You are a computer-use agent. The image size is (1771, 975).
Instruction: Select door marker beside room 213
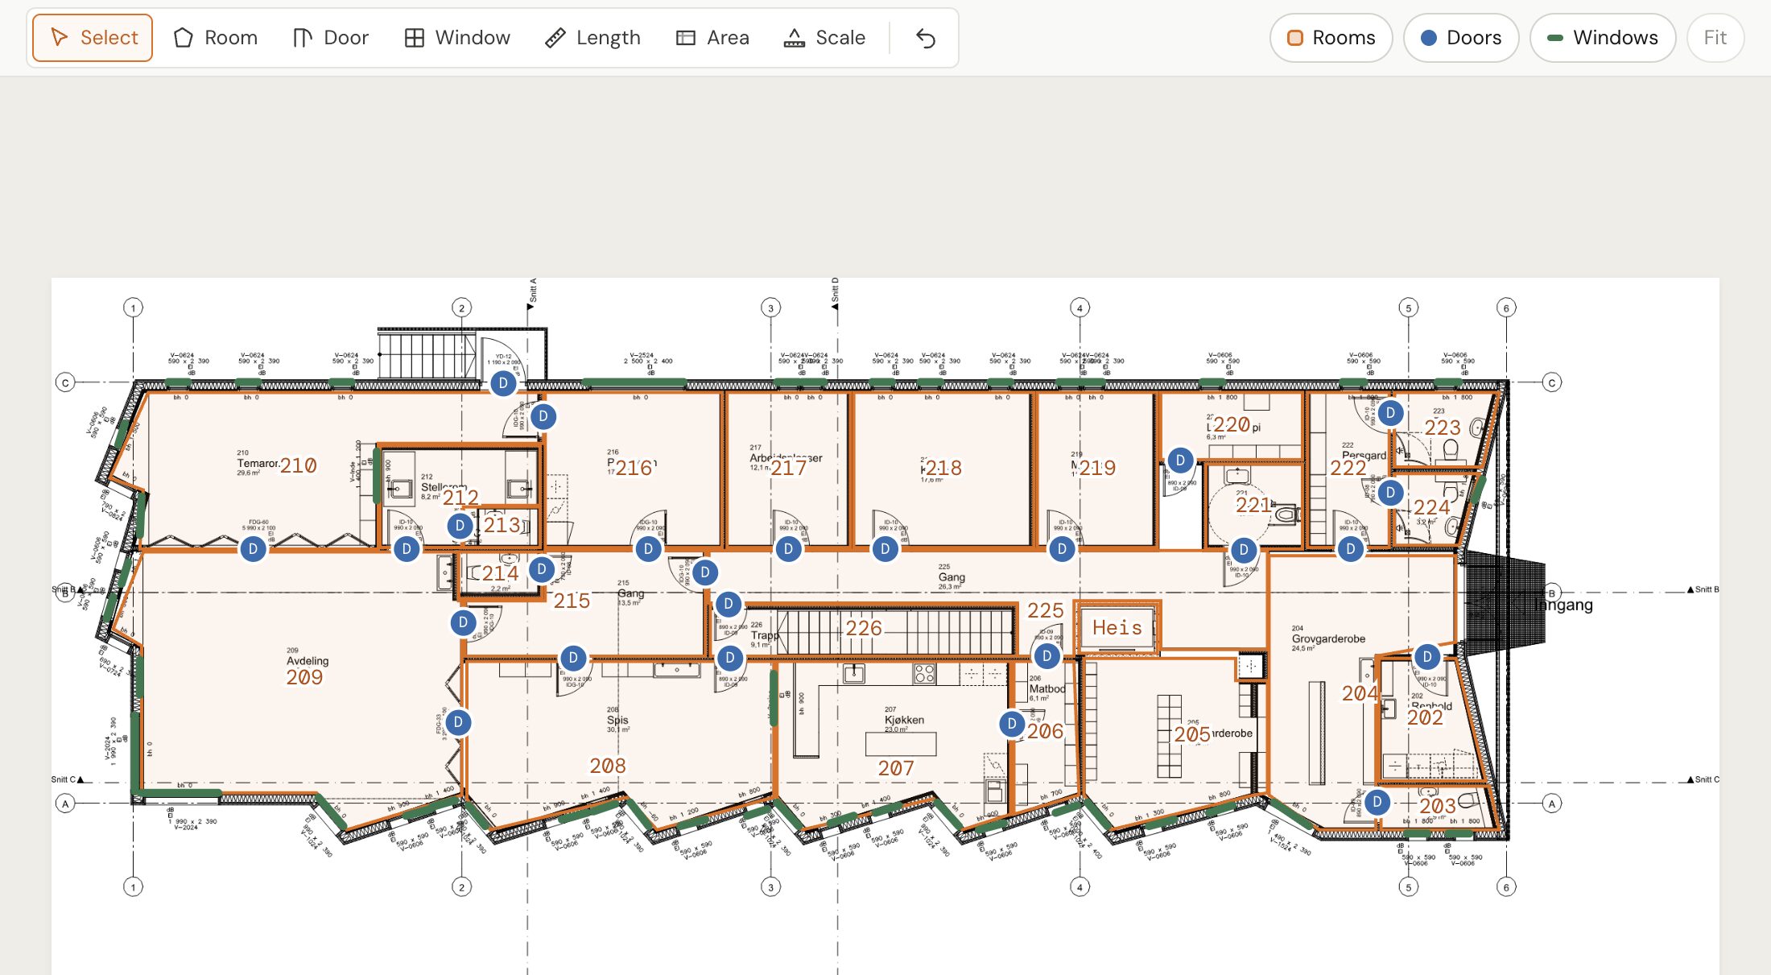click(x=460, y=526)
